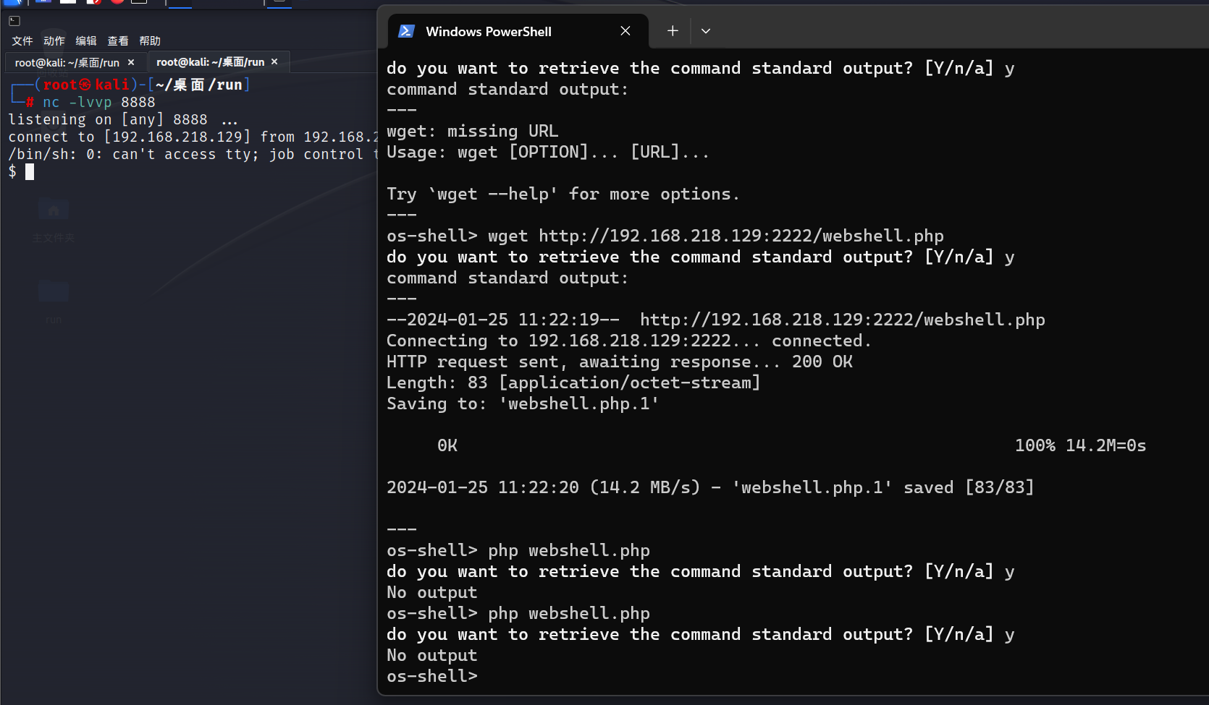Close the Windows PowerShell tab
This screenshot has width=1209, height=705.
625,31
